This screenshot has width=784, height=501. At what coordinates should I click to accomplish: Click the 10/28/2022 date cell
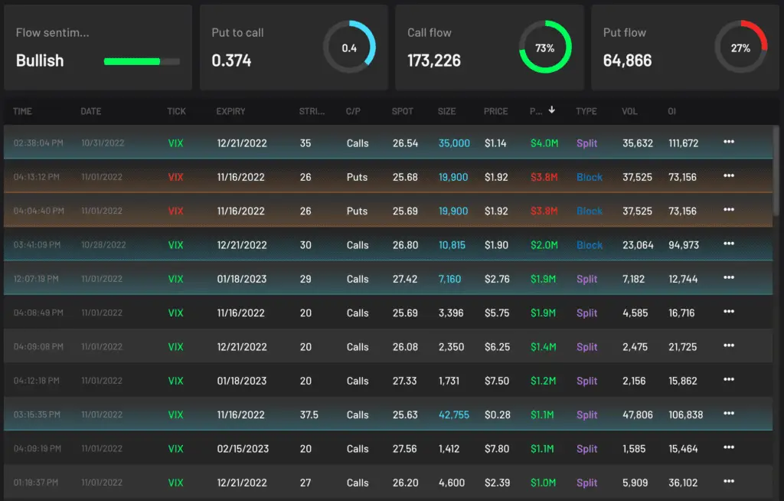[x=103, y=245]
